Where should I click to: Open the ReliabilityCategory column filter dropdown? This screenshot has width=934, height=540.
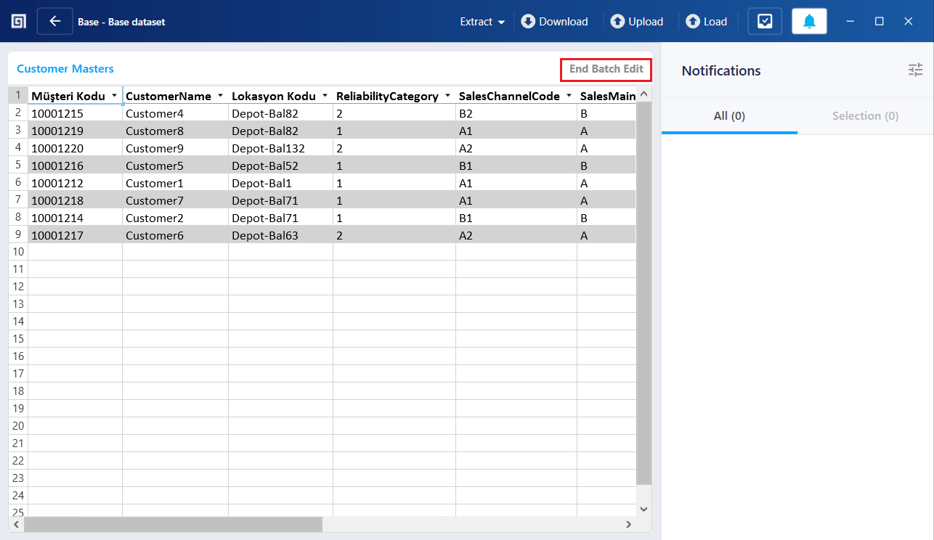447,95
